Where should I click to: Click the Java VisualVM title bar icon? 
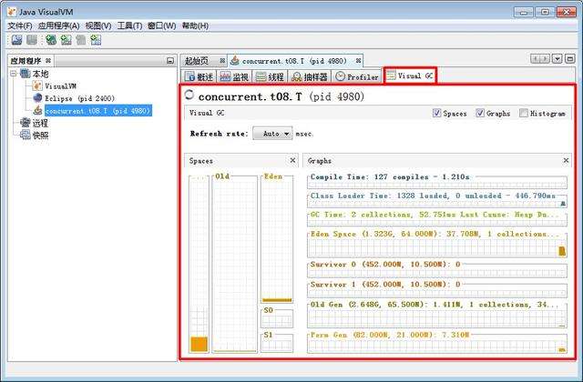pyautogui.click(x=12, y=12)
